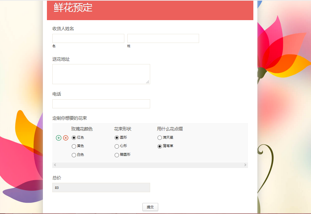Select 满天星 as accent flower
The width and height of the screenshot is (311, 214).
tap(160, 138)
